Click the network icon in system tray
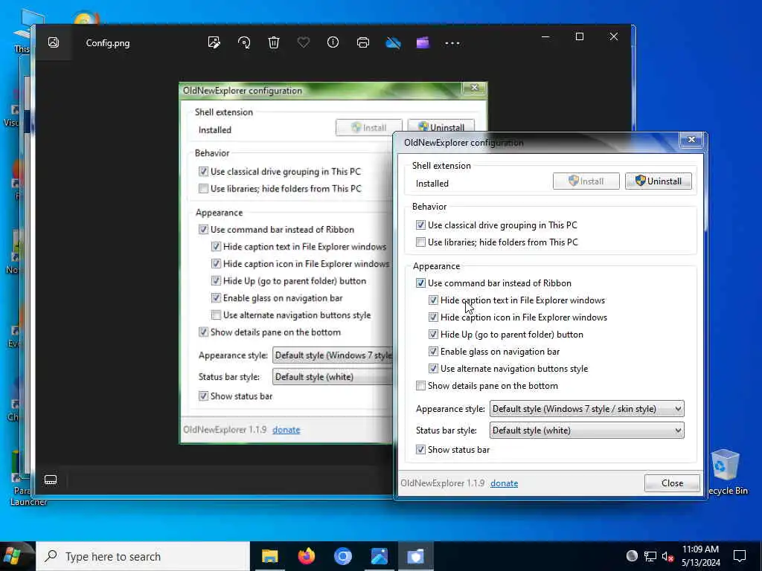This screenshot has width=762, height=571. (x=650, y=556)
